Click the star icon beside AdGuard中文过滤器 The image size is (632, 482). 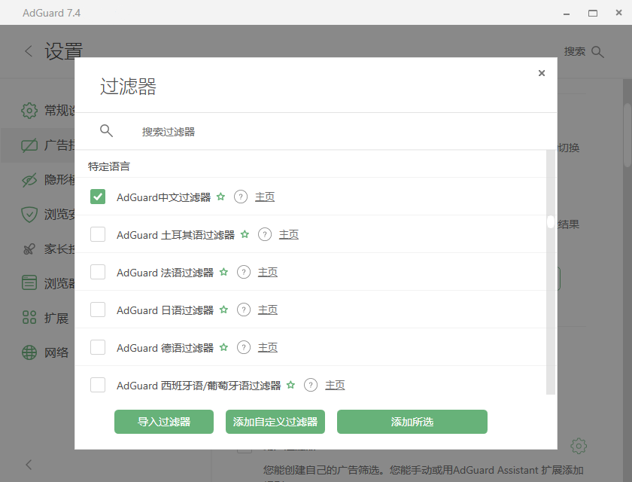click(x=220, y=197)
